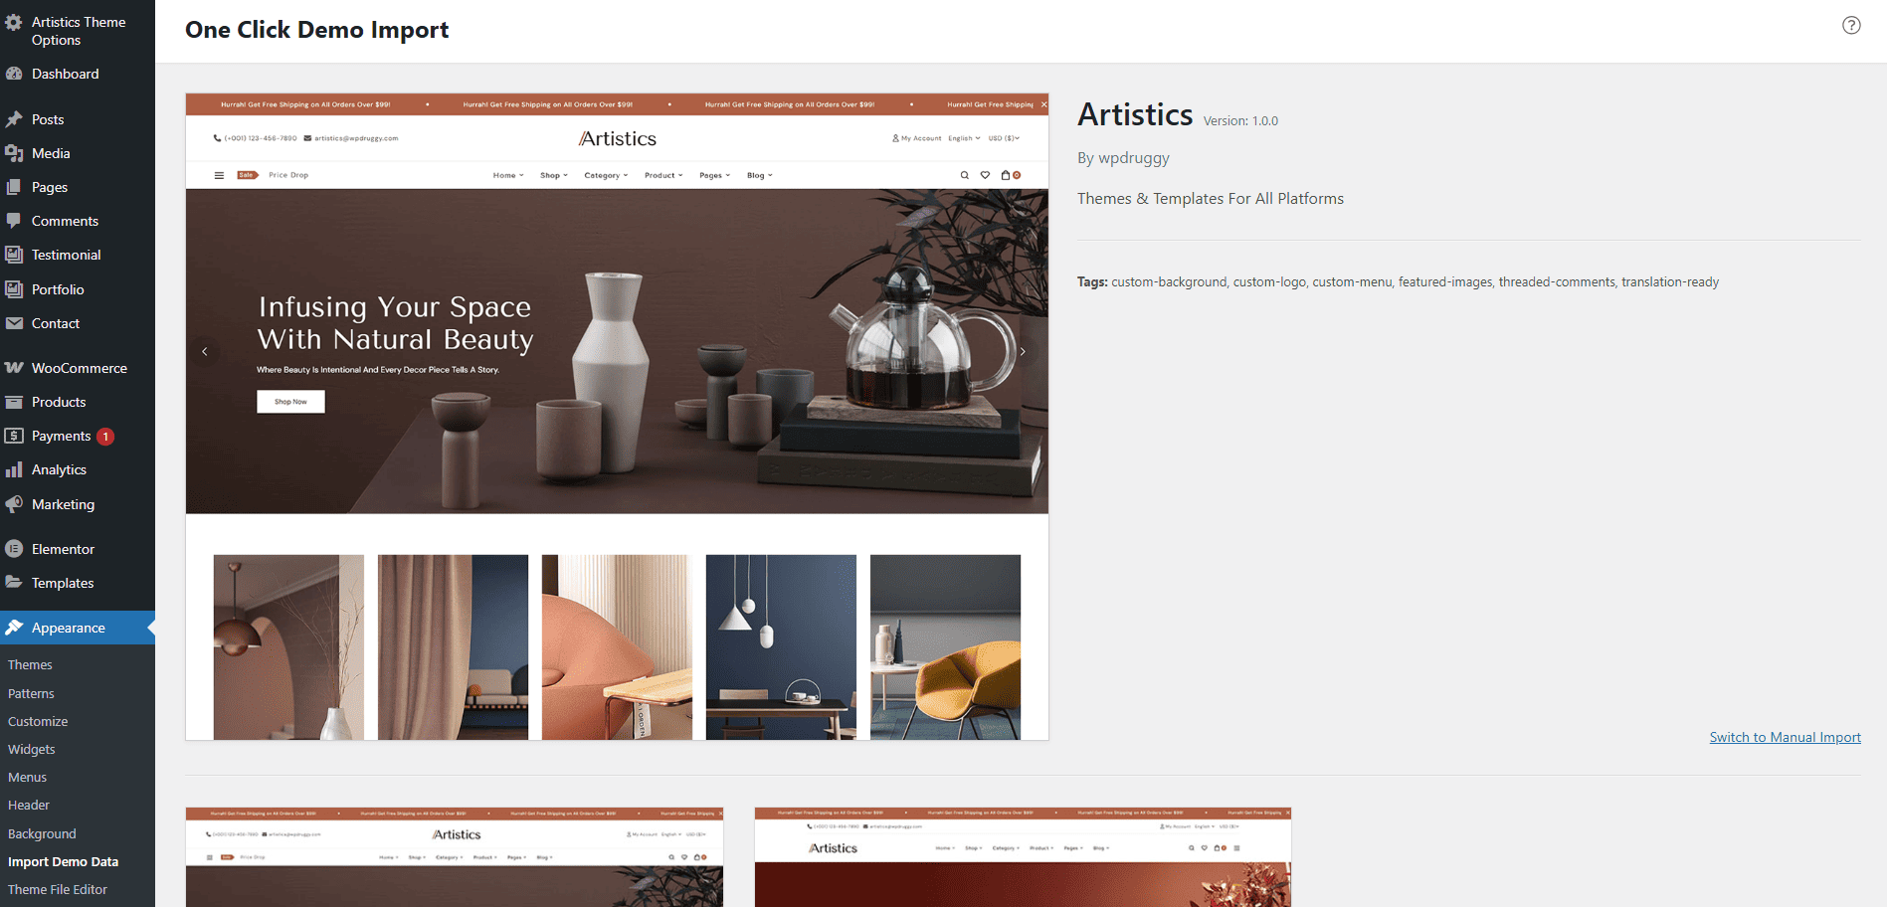The image size is (1887, 907).
Task: Click the Marketing megaphone icon
Action: click(14, 504)
